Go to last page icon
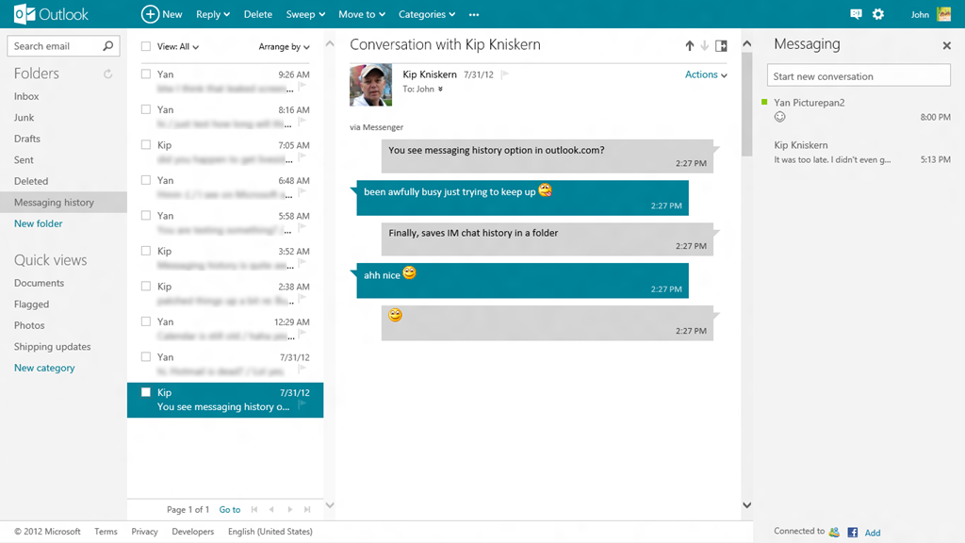This screenshot has height=543, width=965. point(307,509)
